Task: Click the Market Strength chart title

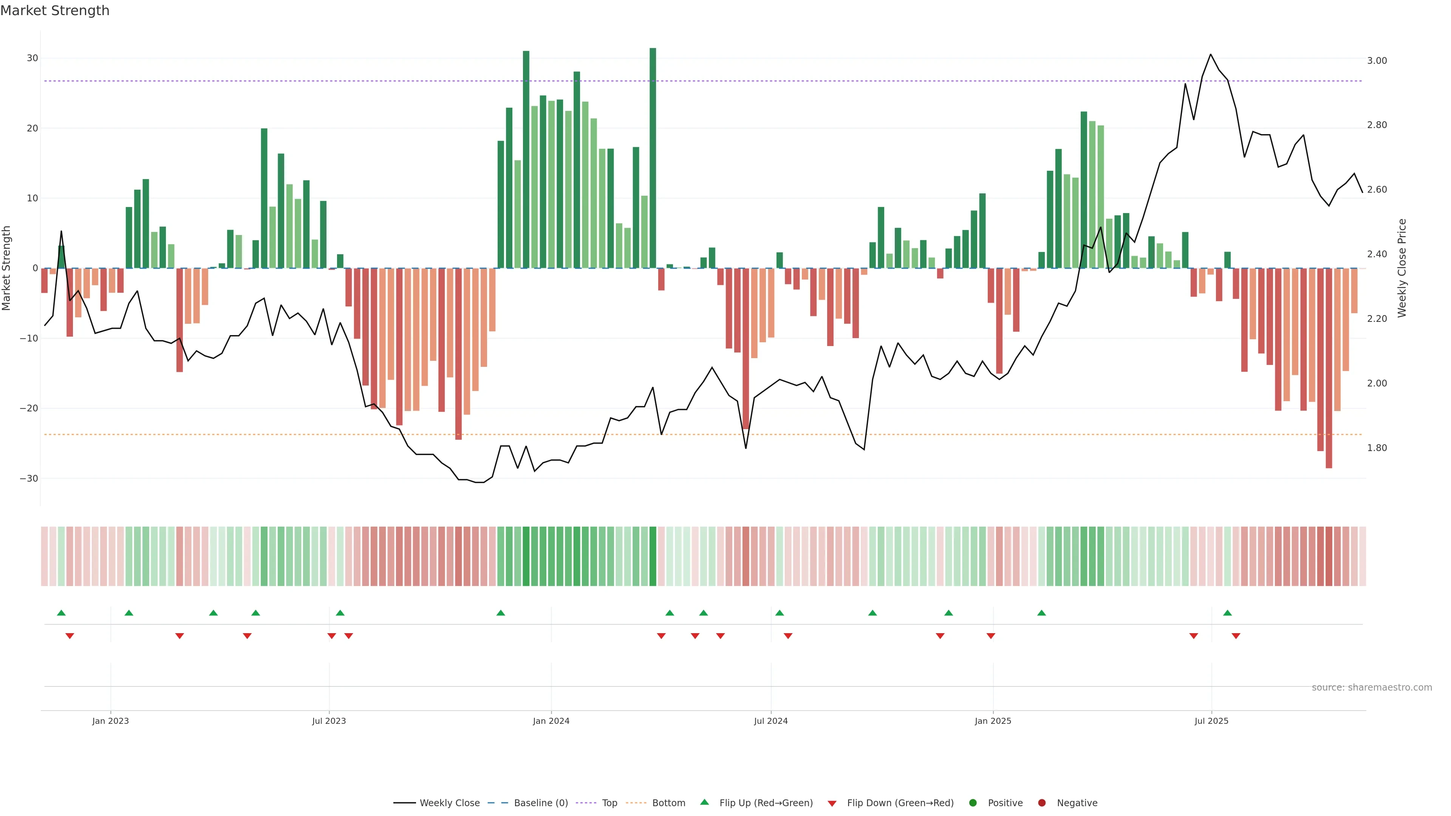Action: pos(55,11)
